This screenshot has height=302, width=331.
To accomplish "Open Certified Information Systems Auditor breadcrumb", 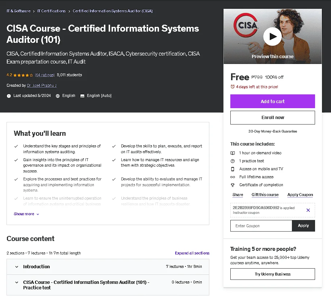I will click(113, 11).
